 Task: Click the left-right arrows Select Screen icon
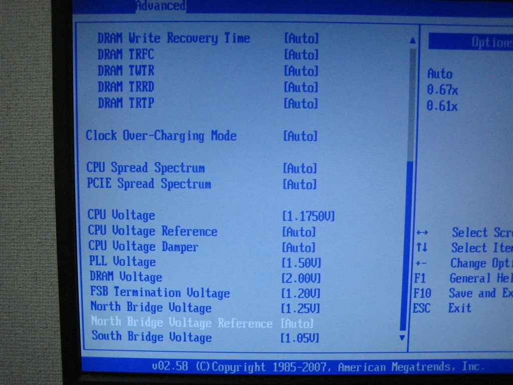point(422,233)
